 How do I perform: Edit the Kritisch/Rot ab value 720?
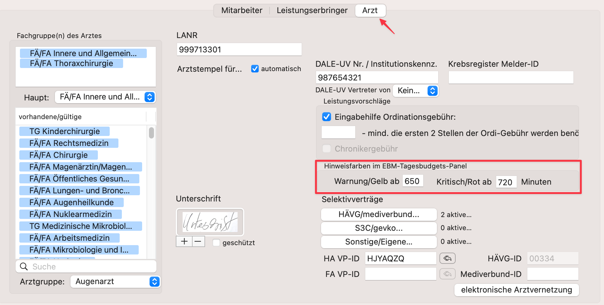pyautogui.click(x=506, y=182)
